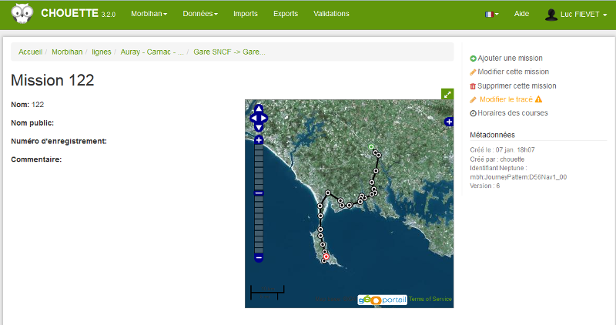The width and height of the screenshot is (616, 325).
Task: Open the French flag language selector
Action: [491, 14]
